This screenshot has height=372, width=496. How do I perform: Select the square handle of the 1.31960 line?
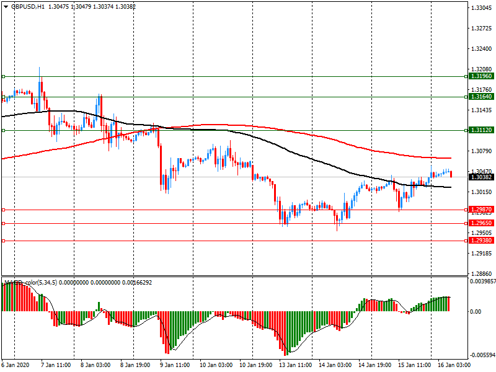point(4,76)
